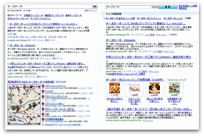Click map pin A beside パティスリーシャトン

(43, 87)
